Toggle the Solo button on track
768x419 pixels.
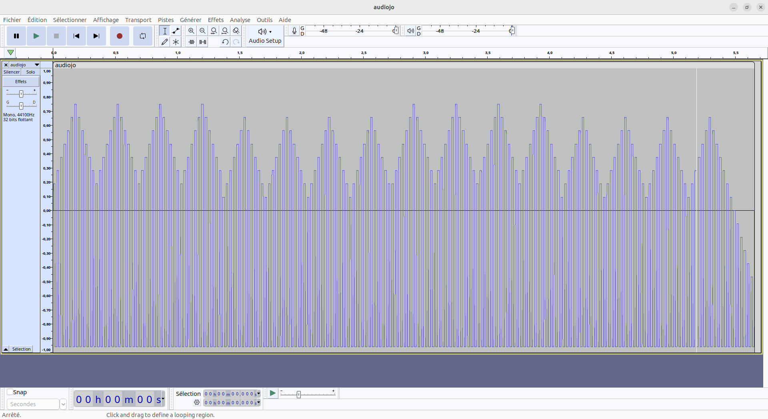(31, 72)
